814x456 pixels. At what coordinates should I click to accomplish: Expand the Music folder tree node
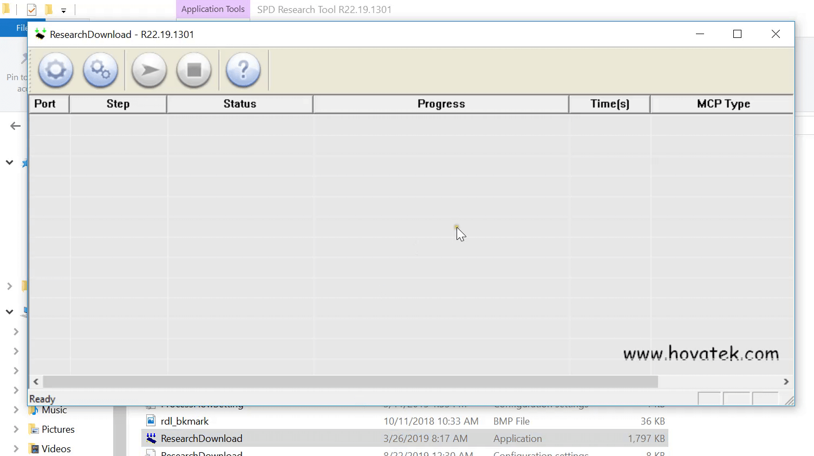[x=16, y=410]
